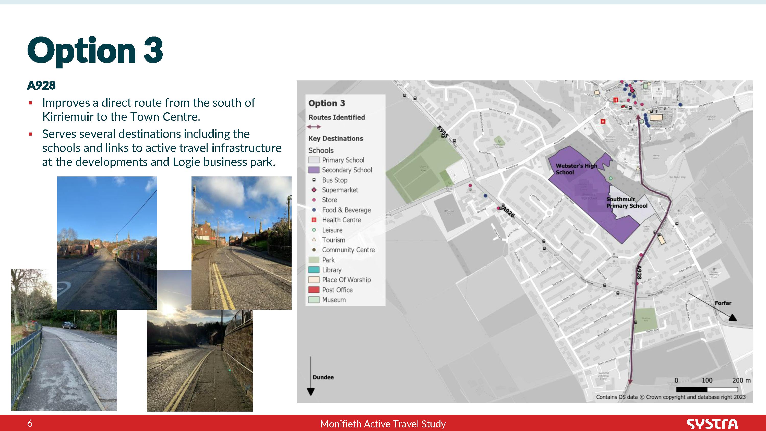
Task: Click the map scale bar
Action: pyautogui.click(x=707, y=389)
